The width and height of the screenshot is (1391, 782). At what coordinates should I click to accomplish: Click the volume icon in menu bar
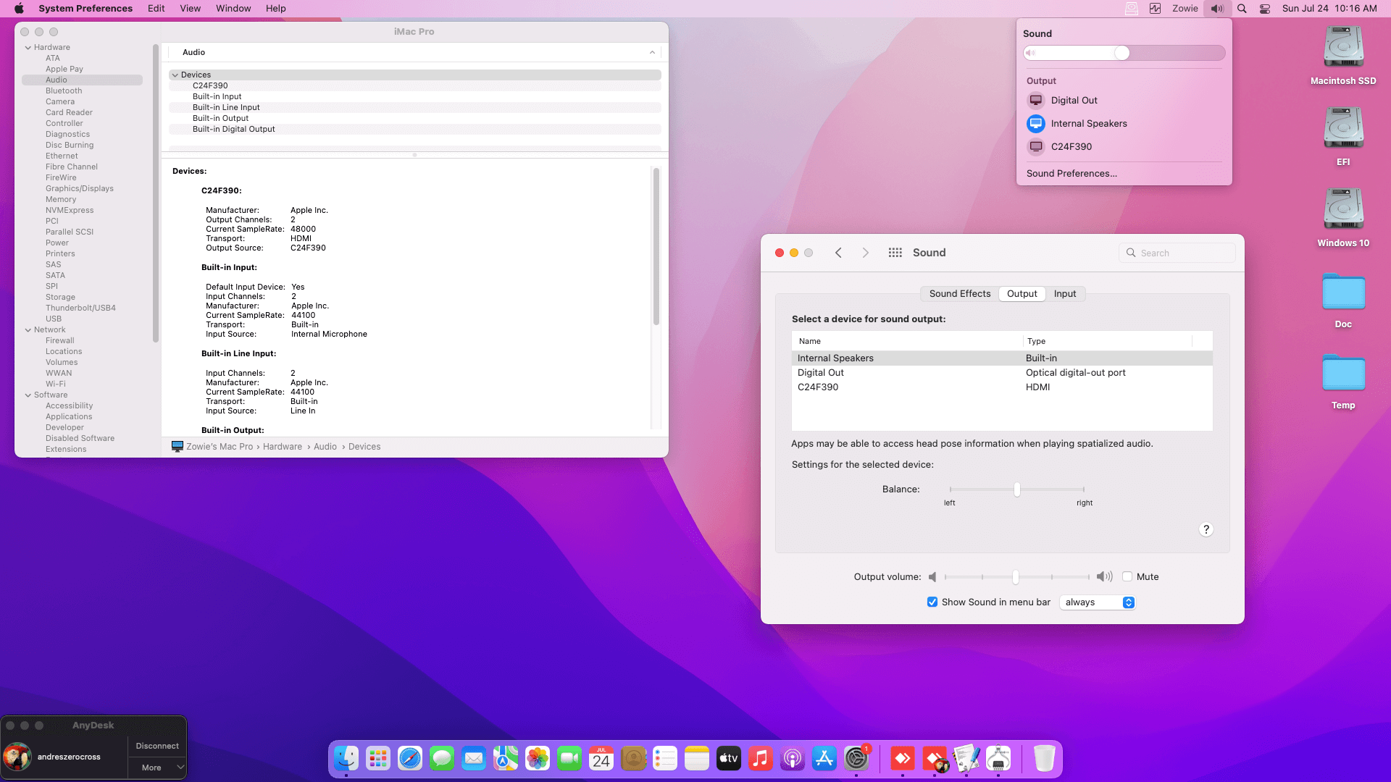(1217, 9)
